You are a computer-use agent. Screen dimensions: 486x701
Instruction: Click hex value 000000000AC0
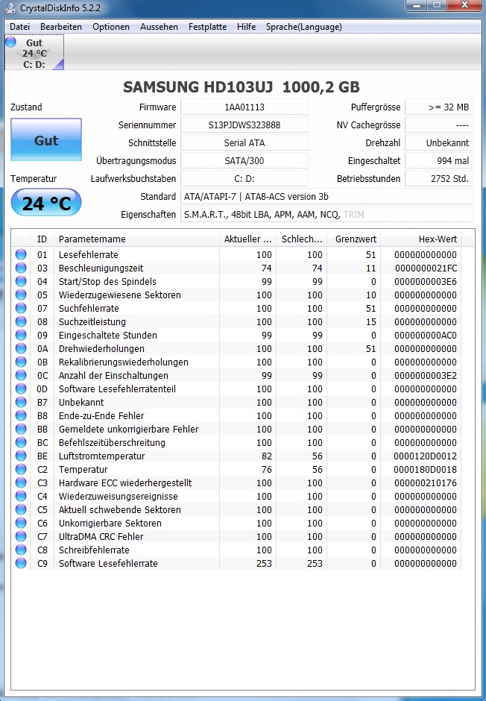point(426,335)
